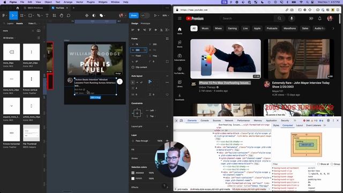Open the Resources tool in Figma toolbar
Viewport: 343px width, 193px height.
pos(54,16)
